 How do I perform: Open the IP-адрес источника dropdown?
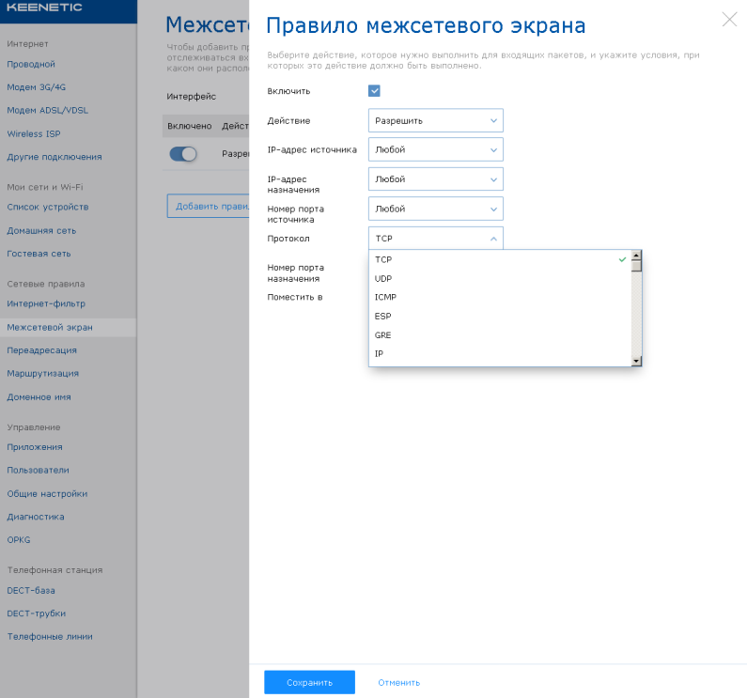(435, 149)
